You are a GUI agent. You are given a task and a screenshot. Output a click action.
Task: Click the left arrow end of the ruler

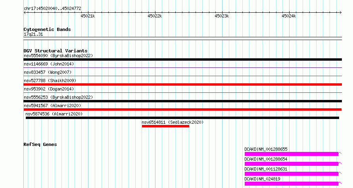[25, 13]
